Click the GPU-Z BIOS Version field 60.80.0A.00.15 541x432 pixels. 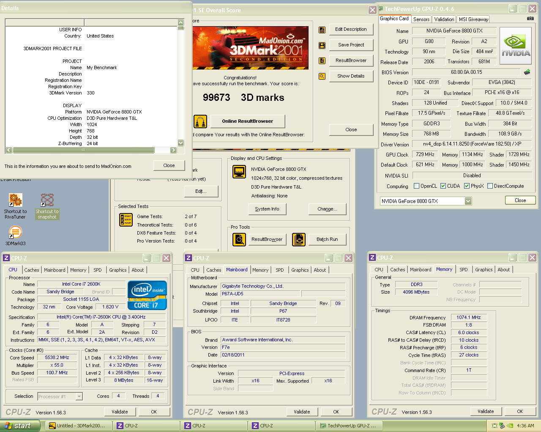[x=466, y=72]
